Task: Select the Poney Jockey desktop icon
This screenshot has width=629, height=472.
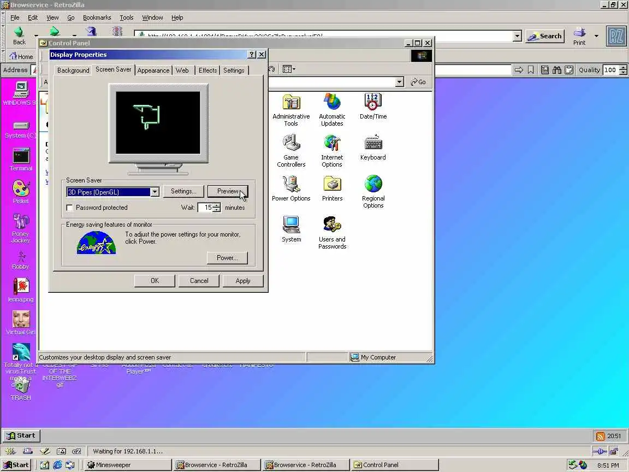Action: click(x=21, y=228)
